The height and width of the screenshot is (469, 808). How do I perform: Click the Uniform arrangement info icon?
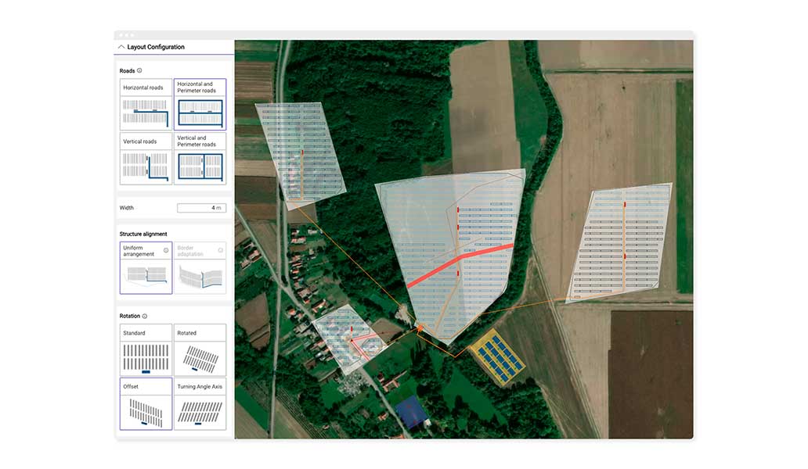tap(166, 251)
